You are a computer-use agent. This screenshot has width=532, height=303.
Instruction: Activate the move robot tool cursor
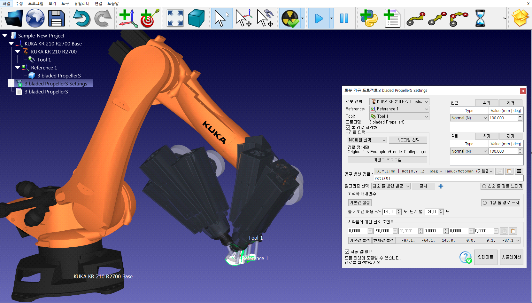tap(265, 18)
